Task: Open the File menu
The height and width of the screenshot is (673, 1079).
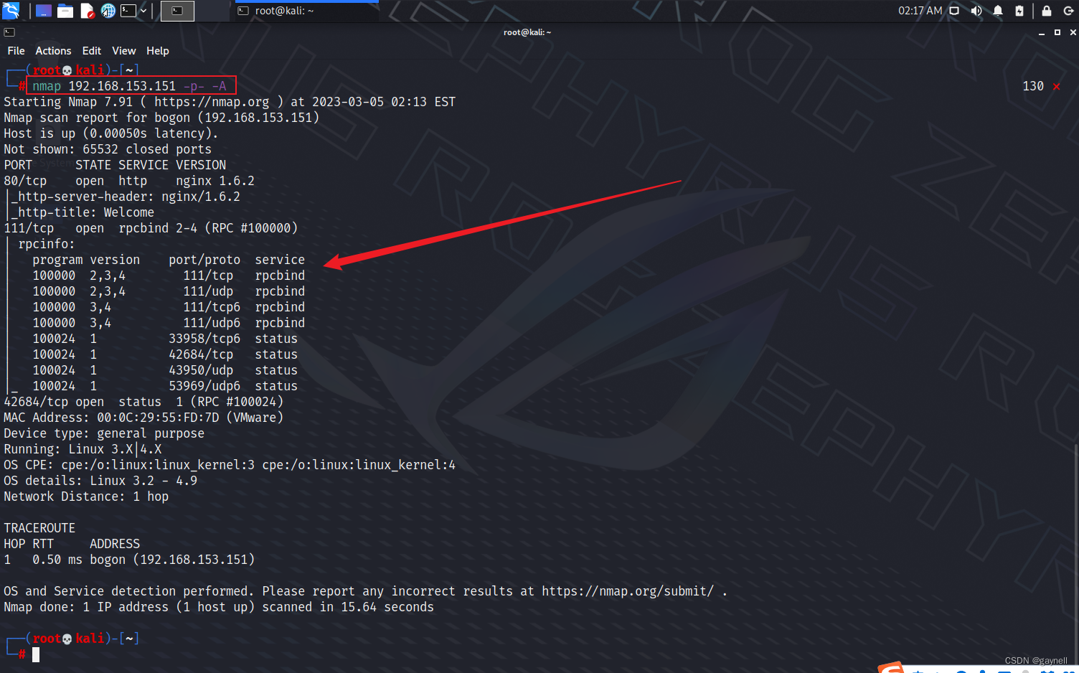Action: pyautogui.click(x=16, y=51)
